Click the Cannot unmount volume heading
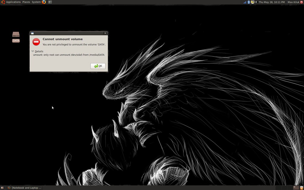The width and height of the screenshot is (304, 190). click(63, 39)
